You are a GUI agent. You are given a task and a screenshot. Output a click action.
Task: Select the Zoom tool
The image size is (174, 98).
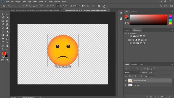pos(3,49)
